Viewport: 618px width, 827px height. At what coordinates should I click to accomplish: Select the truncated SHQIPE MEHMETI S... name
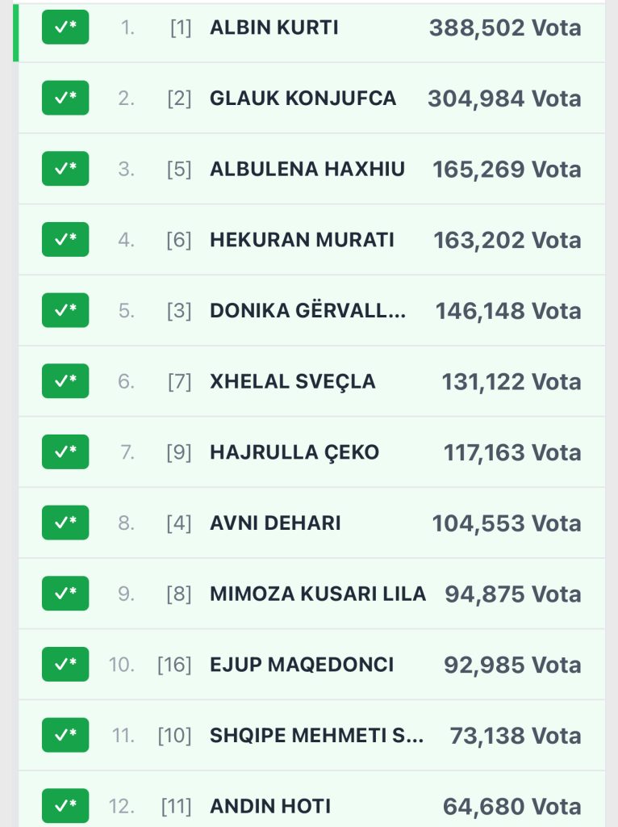point(316,736)
